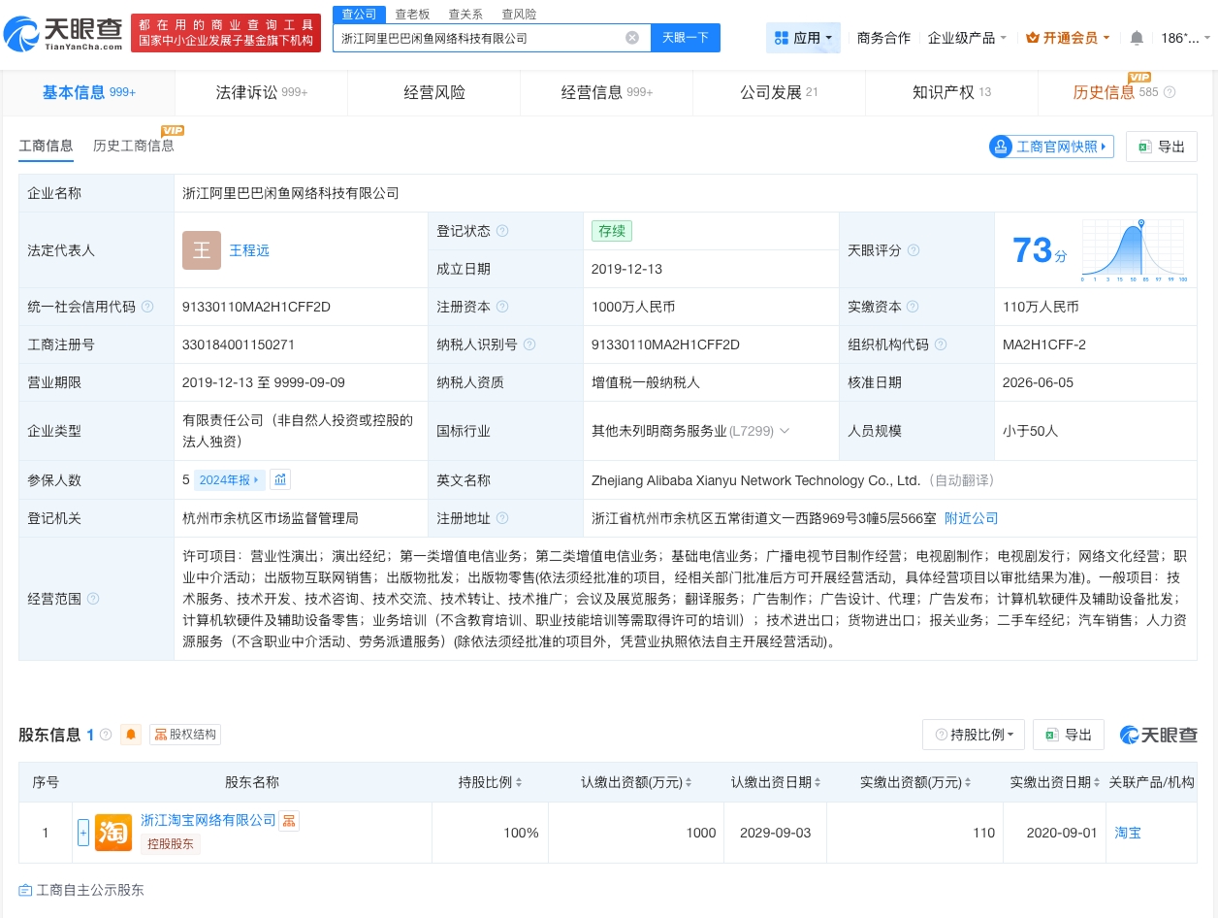Click the score distribution chart thumbnail

(1134, 250)
